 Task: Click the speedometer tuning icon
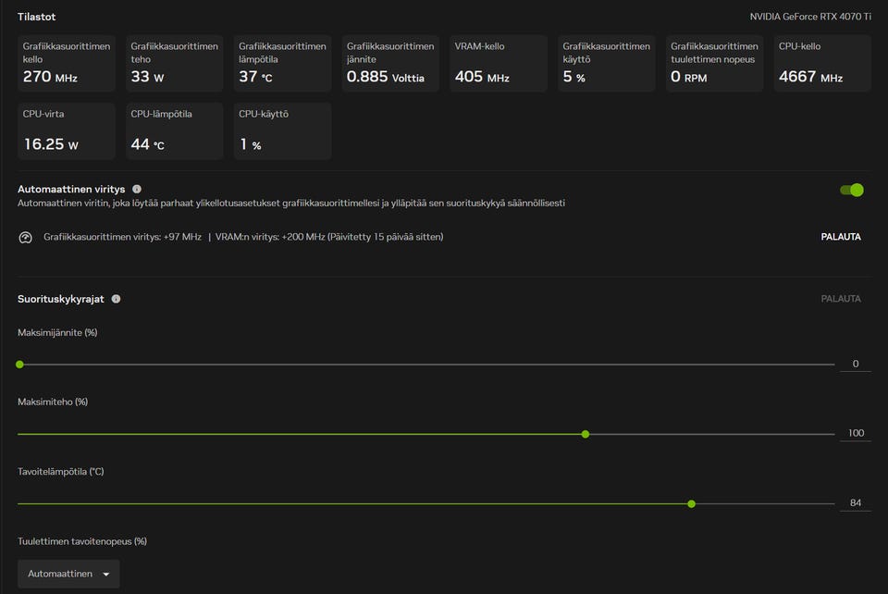point(26,237)
